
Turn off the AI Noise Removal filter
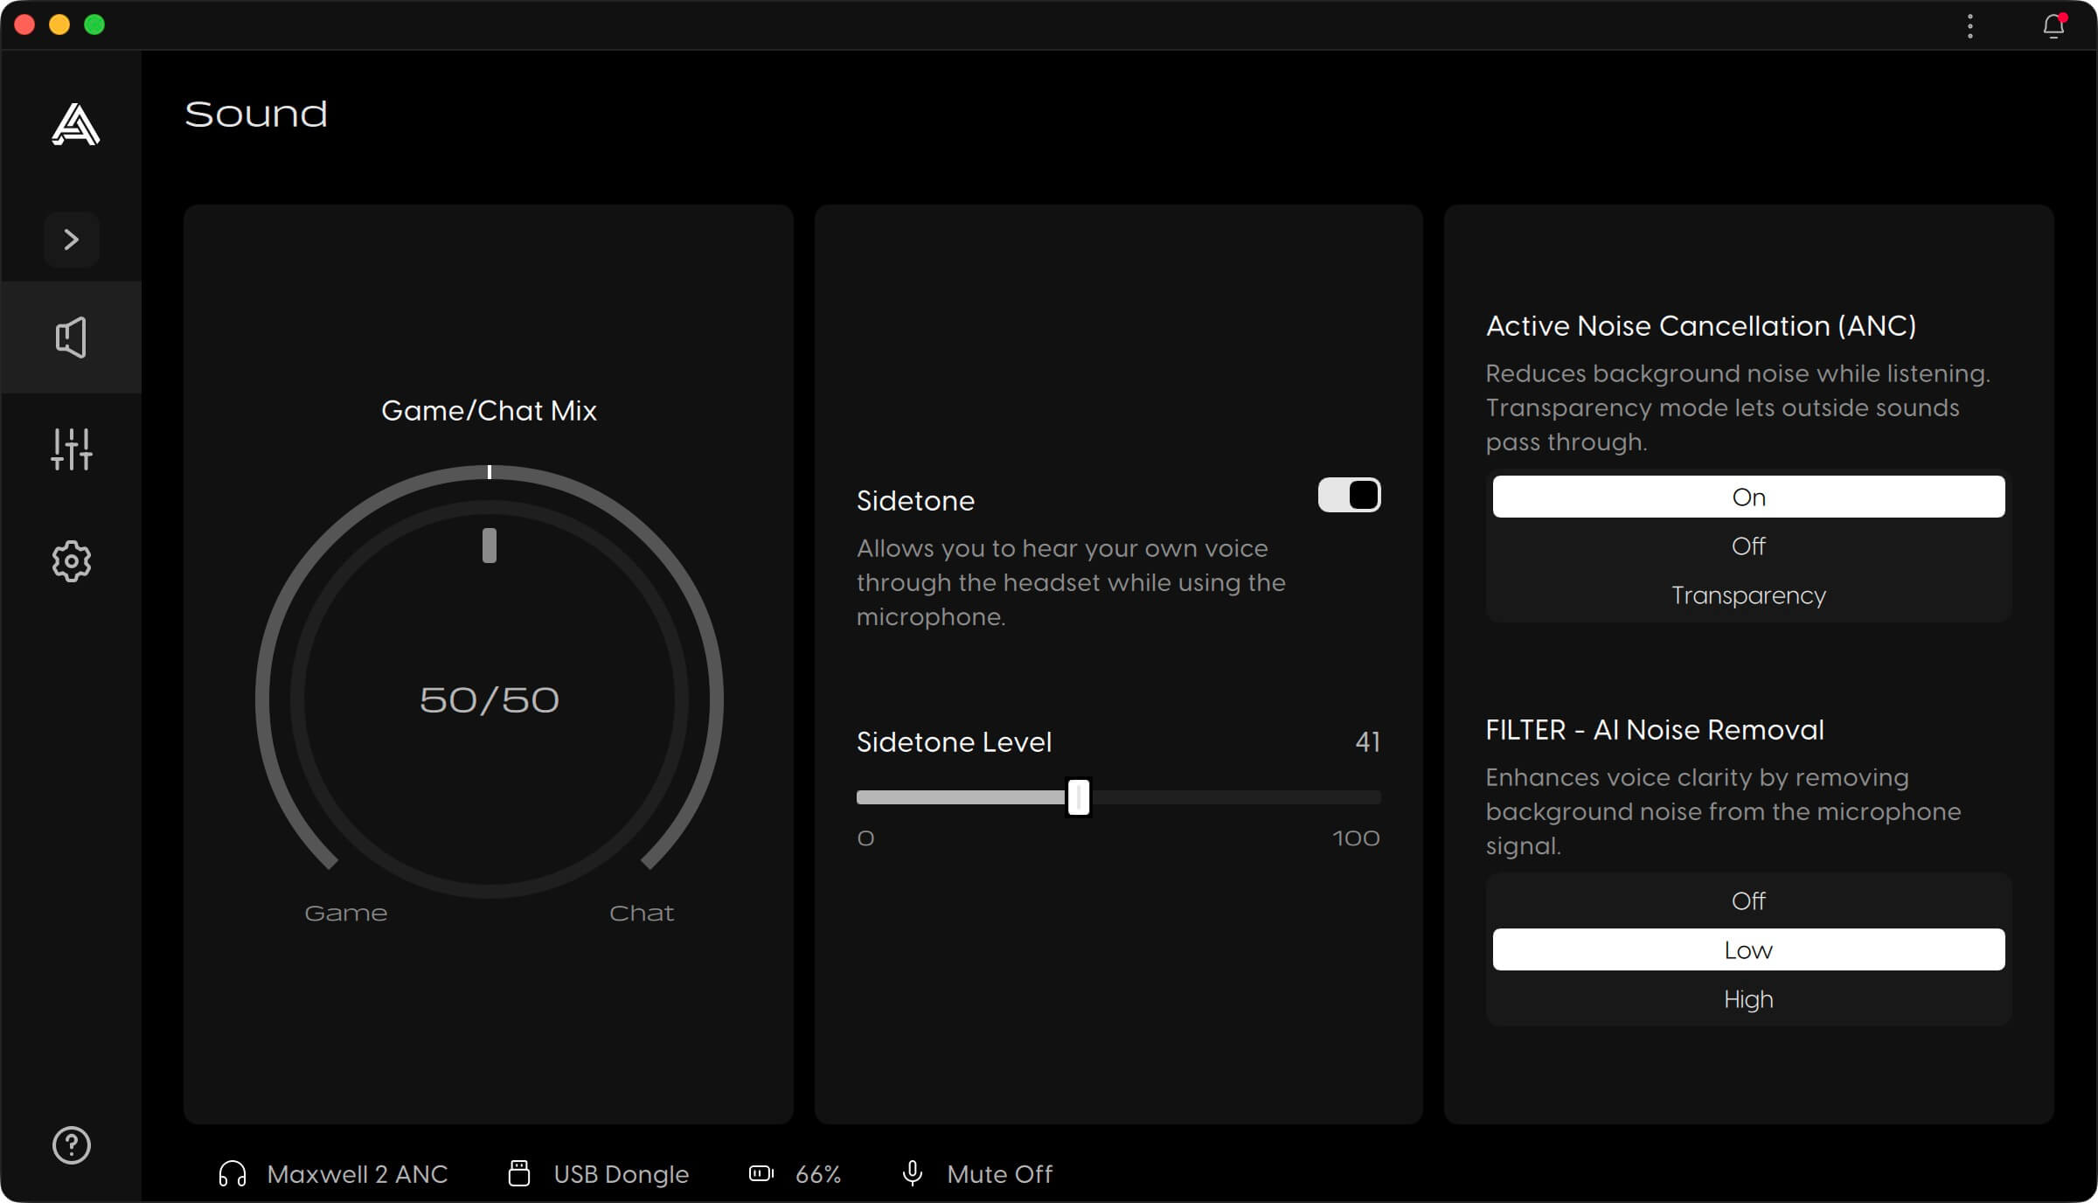point(1748,901)
